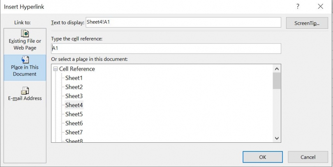Click the Help question mark icon
The image size is (333, 167).
tap(298, 6)
